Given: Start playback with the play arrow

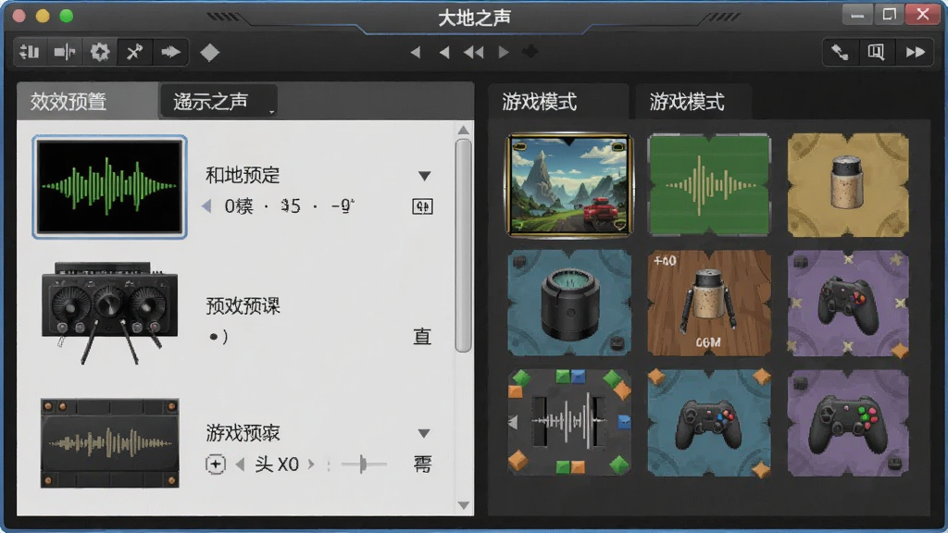Looking at the screenshot, I should pos(503,53).
